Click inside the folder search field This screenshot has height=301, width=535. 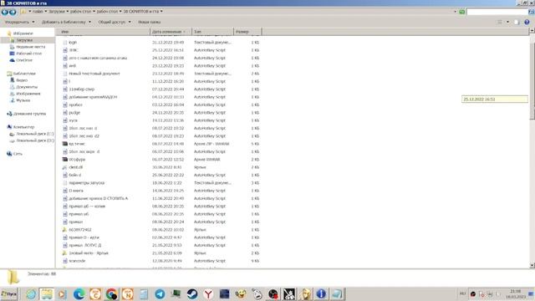(497, 12)
